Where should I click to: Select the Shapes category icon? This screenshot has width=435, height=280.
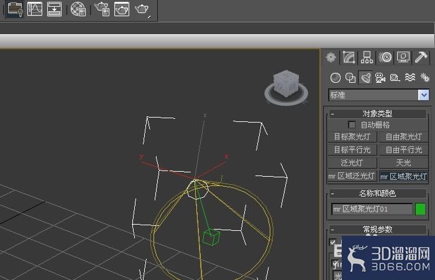(350, 78)
